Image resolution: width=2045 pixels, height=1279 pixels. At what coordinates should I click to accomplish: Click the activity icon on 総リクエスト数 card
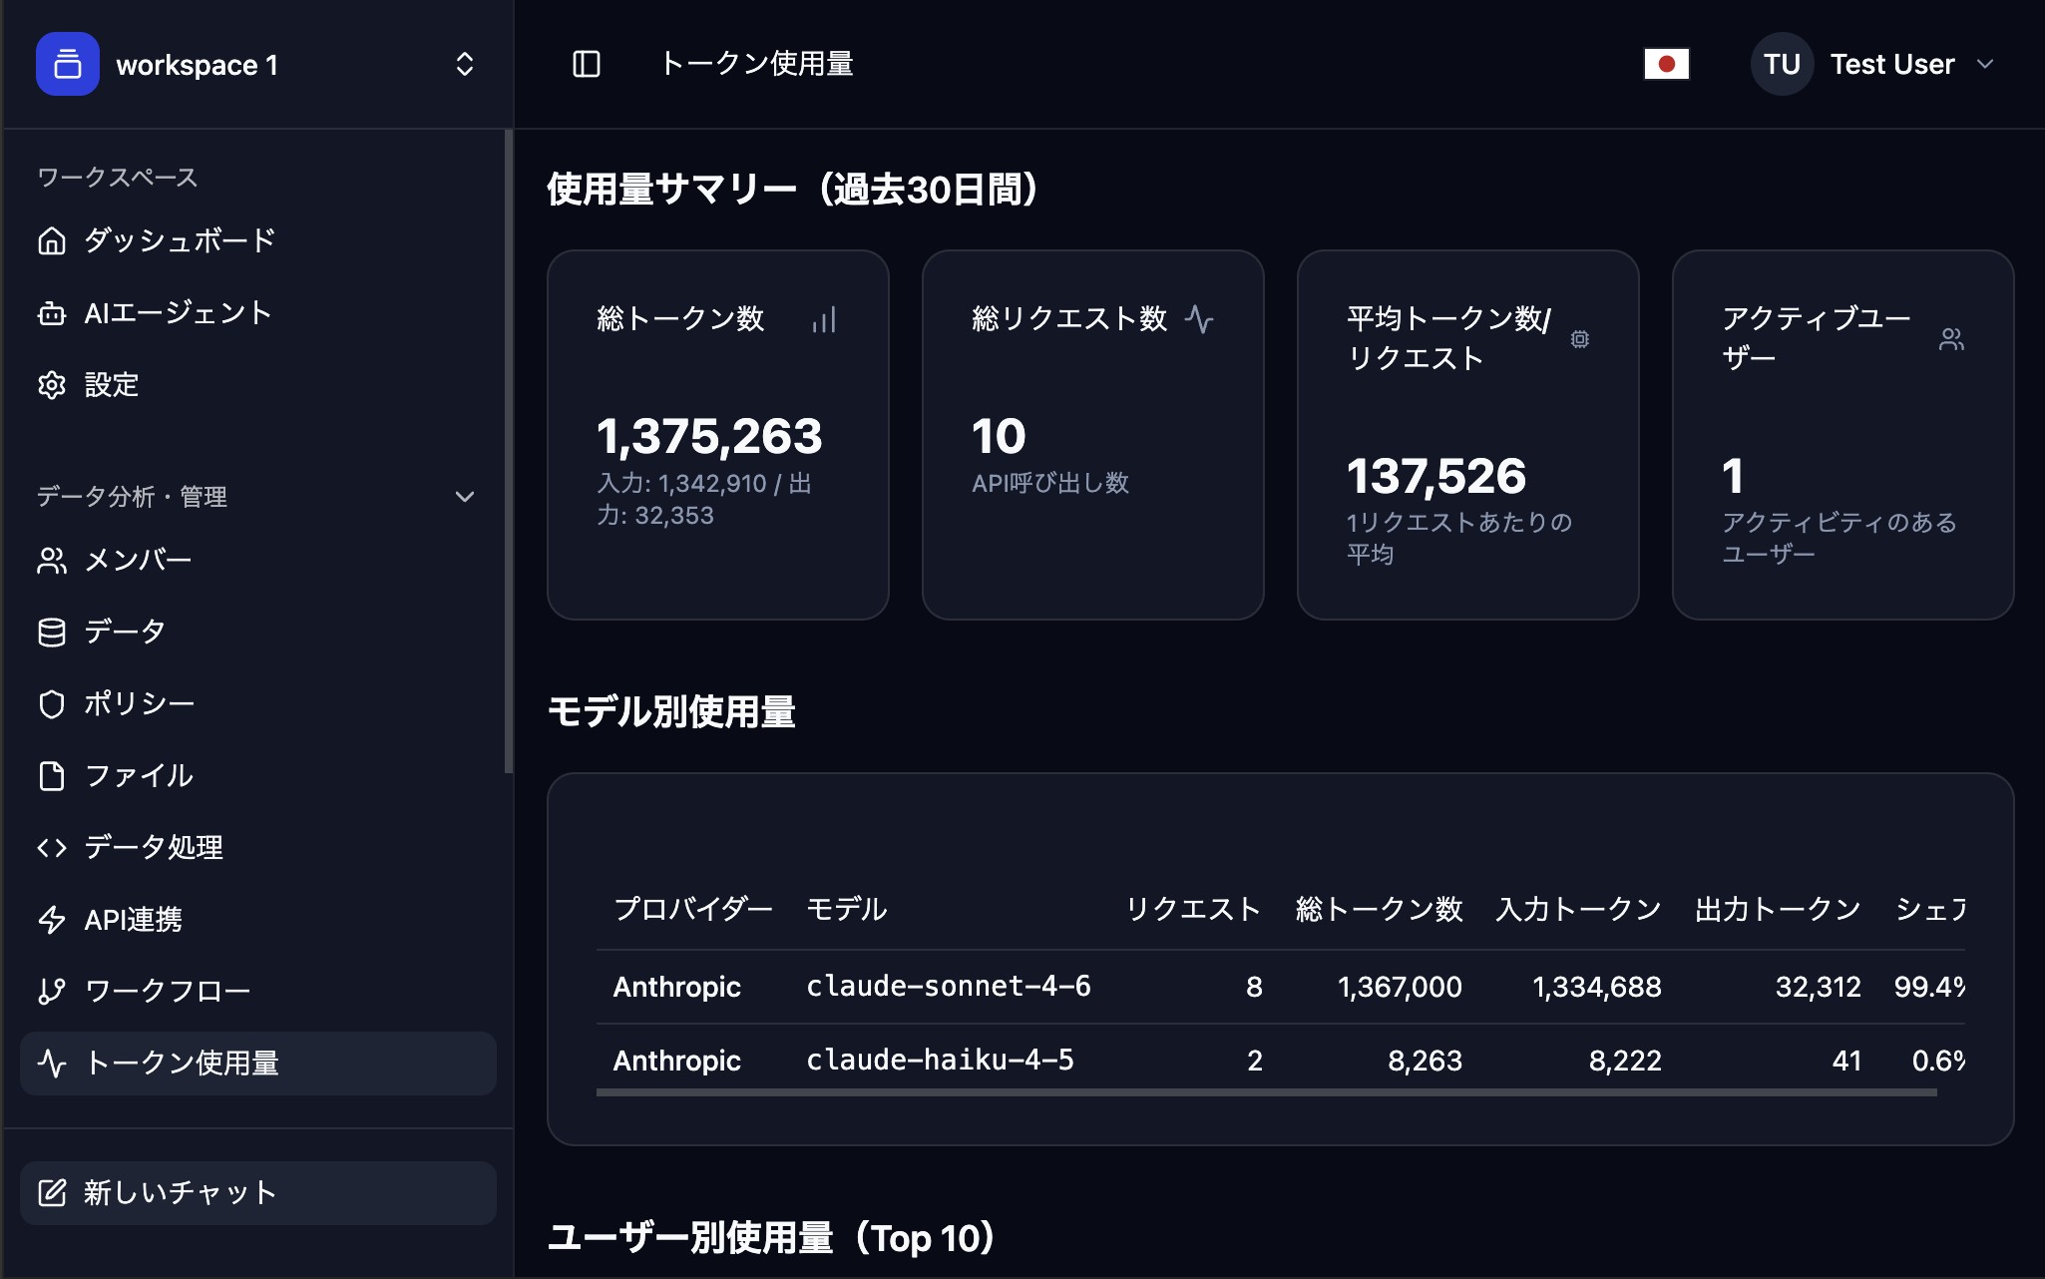coord(1200,319)
